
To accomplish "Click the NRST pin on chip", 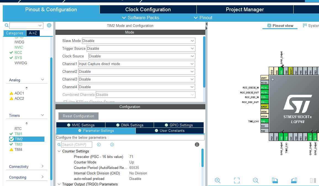I will pos(264,107).
